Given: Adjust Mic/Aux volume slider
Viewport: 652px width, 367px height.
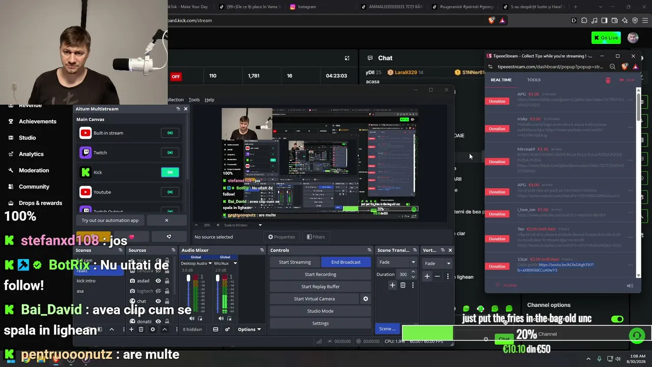Looking at the screenshot, I should coord(218,278).
